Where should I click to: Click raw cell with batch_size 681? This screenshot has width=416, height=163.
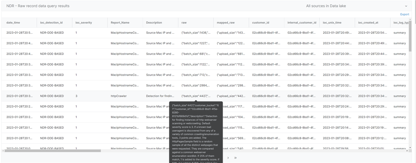tap(196, 54)
